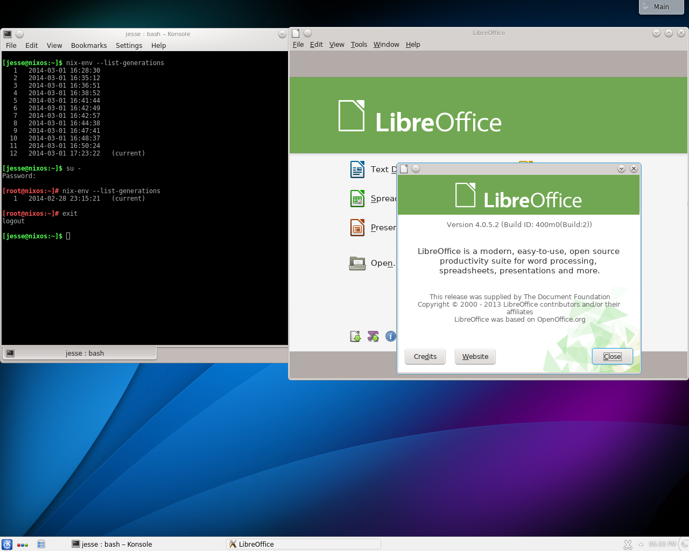
Task: Toggle the on-all-desktops pin in About dialog
Action: [416, 169]
